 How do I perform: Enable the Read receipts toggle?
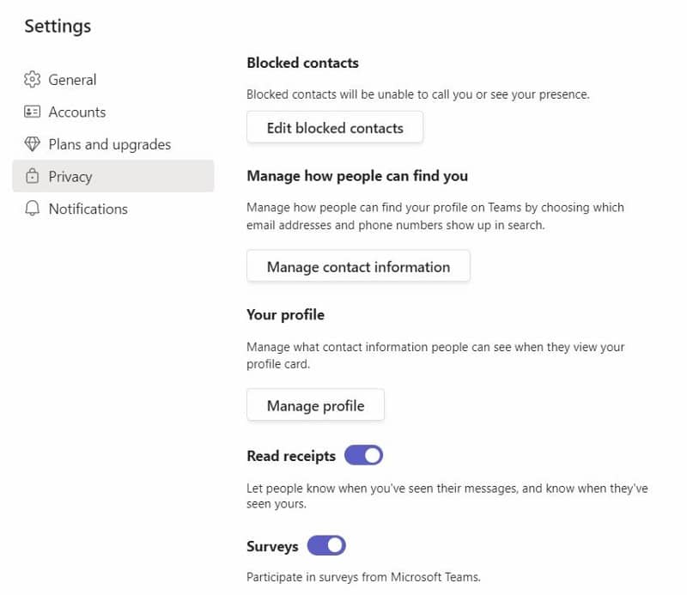coord(362,454)
